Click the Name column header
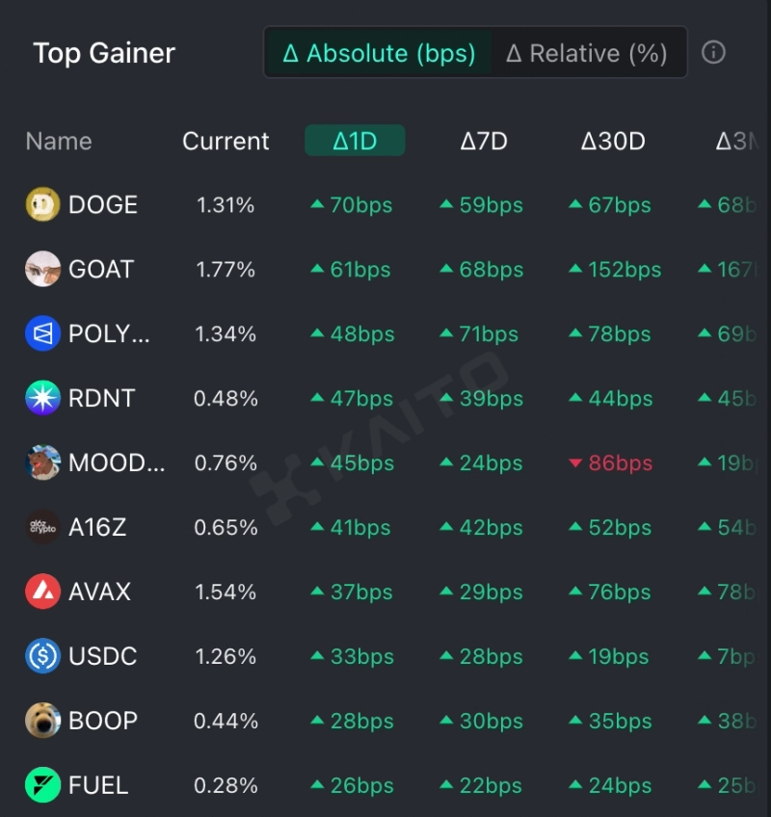The image size is (771, 817). click(x=59, y=142)
